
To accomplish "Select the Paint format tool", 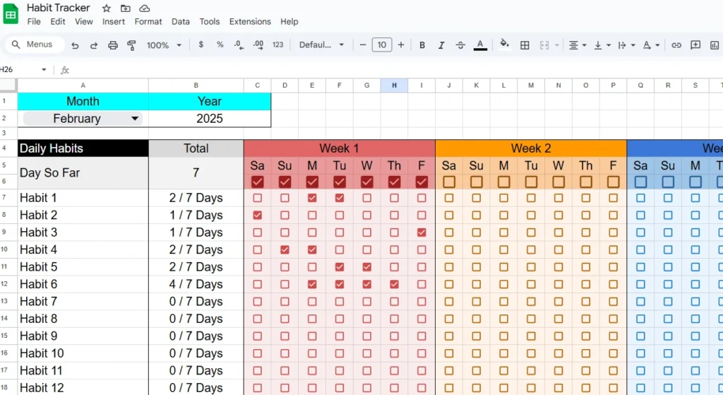I will pyautogui.click(x=131, y=45).
